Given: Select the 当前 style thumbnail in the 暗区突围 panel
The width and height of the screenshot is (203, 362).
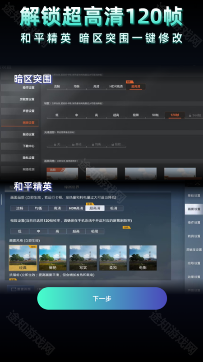Looking at the screenshot, I should [62, 174].
